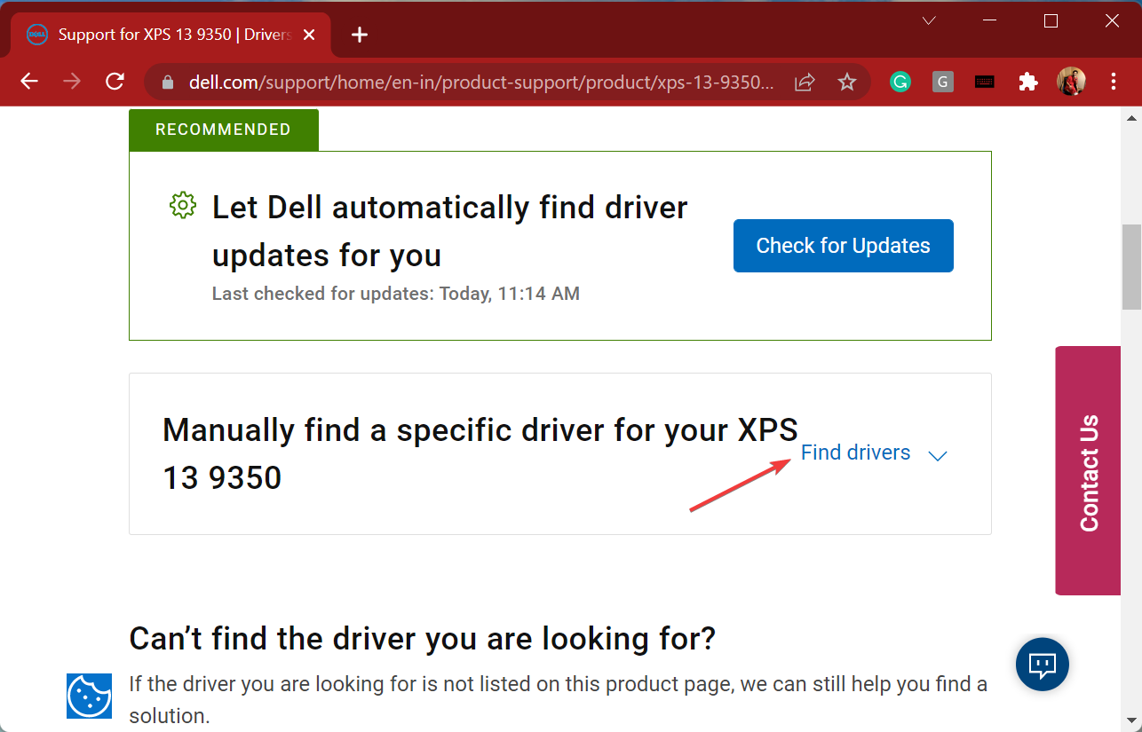Open the Contact Us side tab
Screen dimensions: 1142x732
coord(1088,471)
